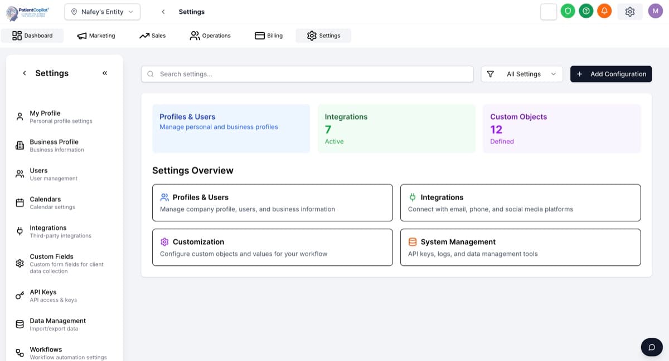Switch to the Dashboard tab
669x361 pixels.
(x=32, y=36)
